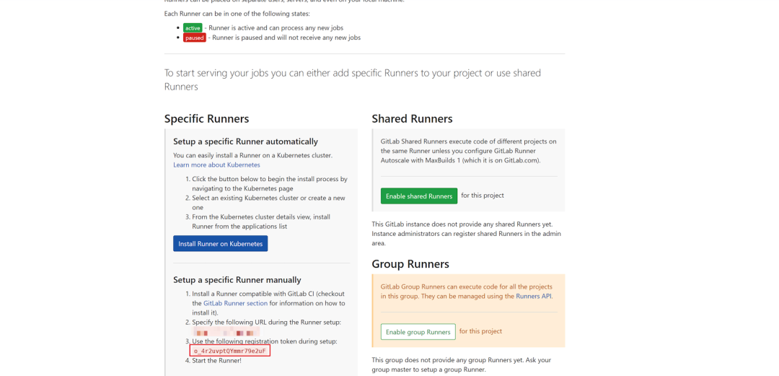Click Setup a specific Runner manually heading
779x376 pixels.
(x=237, y=280)
